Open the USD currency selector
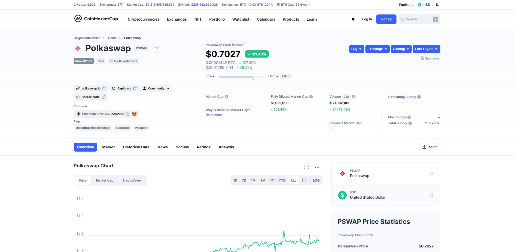Image resolution: width=514 pixels, height=252 pixels. click(426, 5)
